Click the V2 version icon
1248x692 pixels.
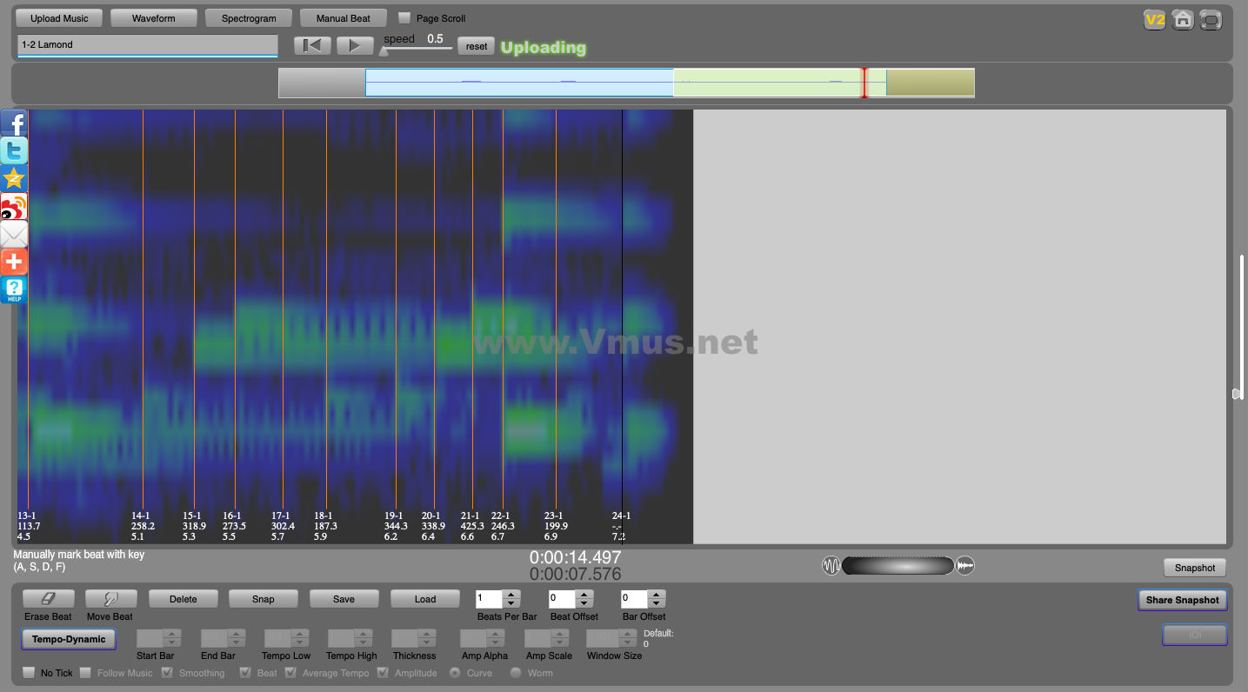(x=1154, y=19)
